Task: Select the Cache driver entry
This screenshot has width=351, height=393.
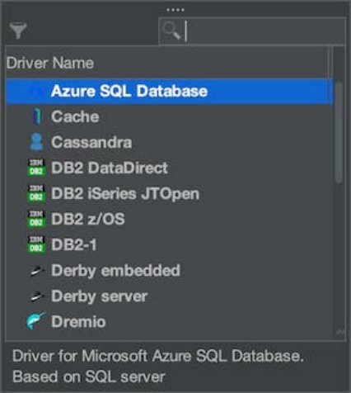Action: (169, 116)
